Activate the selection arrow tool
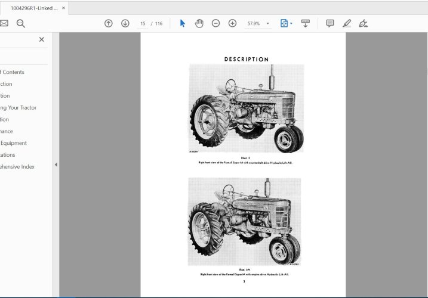This screenshot has width=428, height=298. coord(183,23)
